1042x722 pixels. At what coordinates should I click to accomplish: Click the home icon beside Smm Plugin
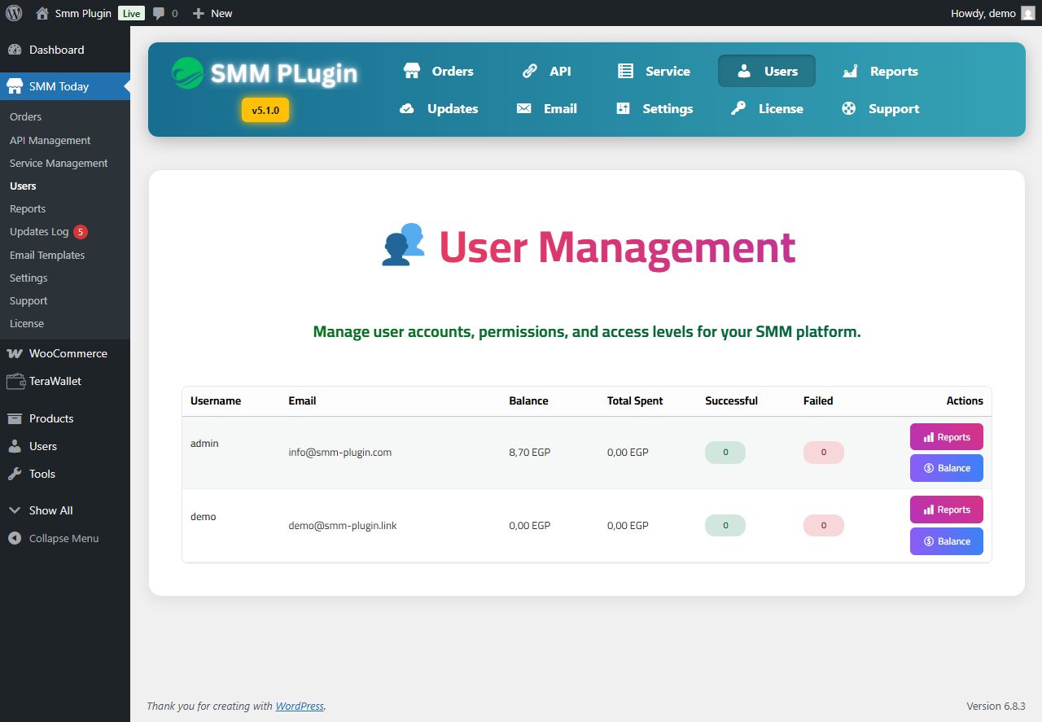click(x=42, y=13)
